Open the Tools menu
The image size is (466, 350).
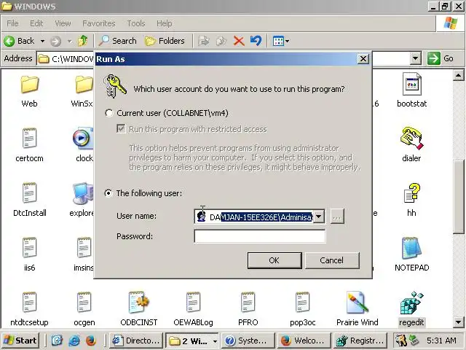[136, 23]
